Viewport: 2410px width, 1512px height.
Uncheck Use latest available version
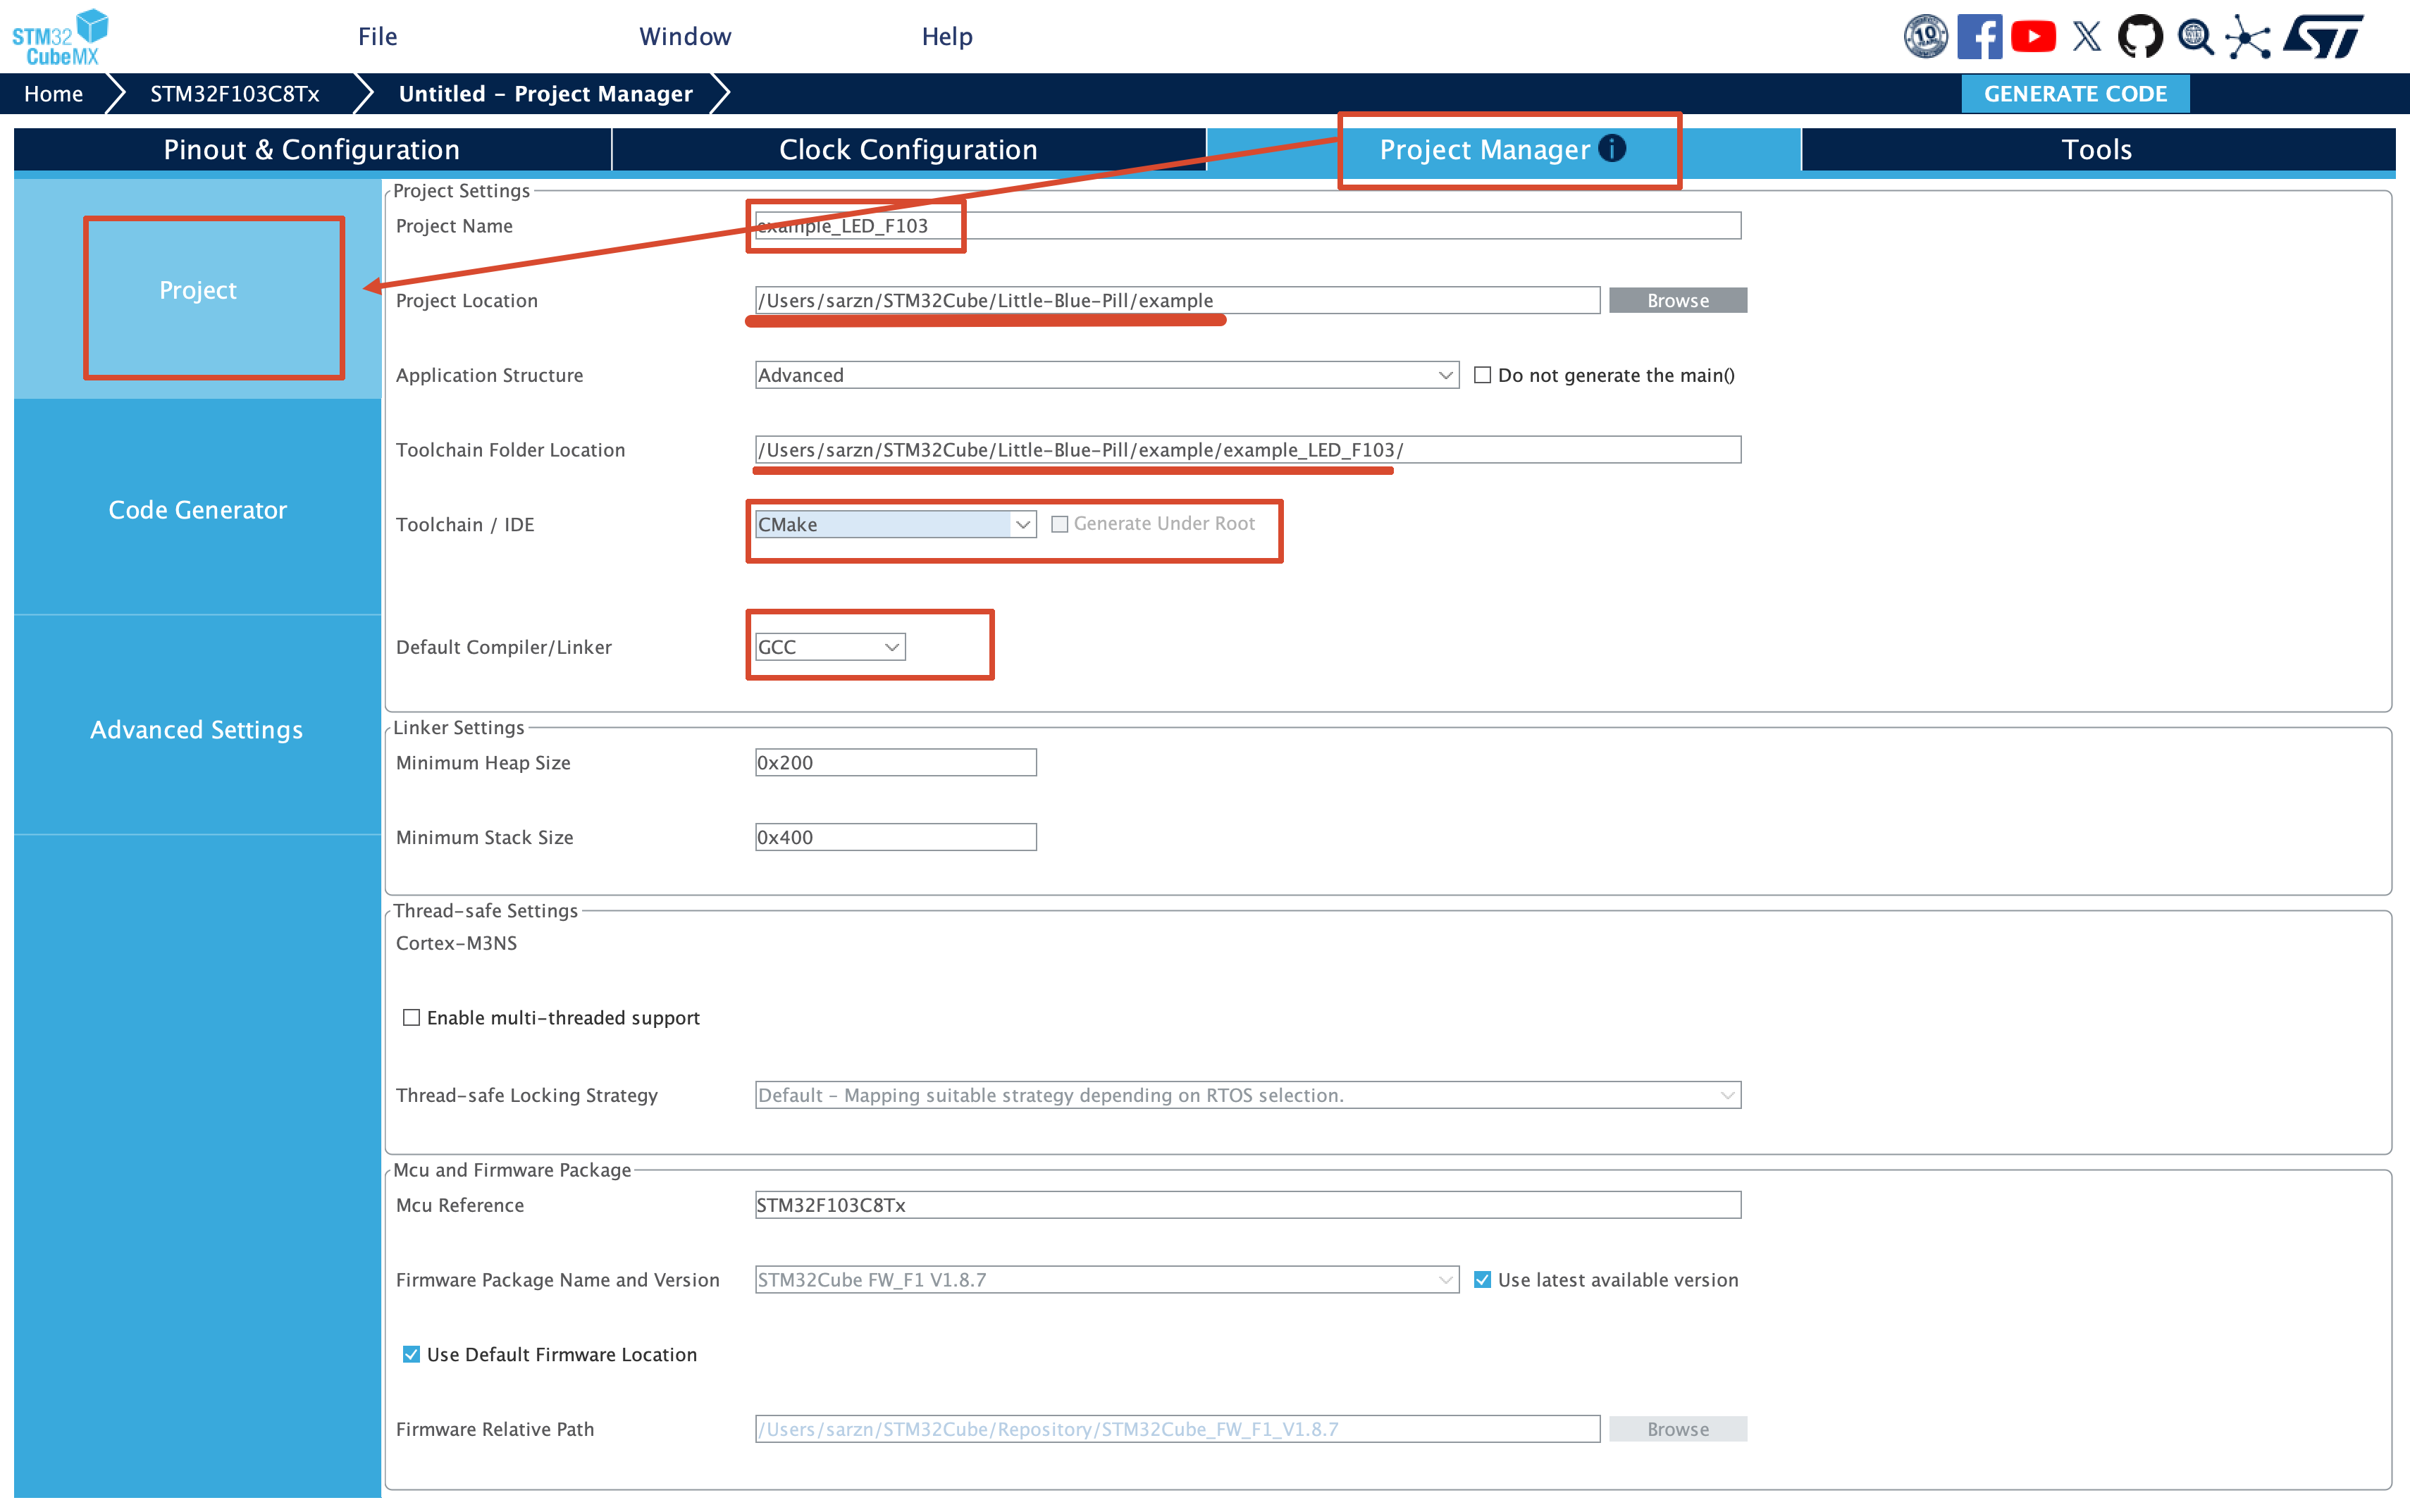[1482, 1279]
